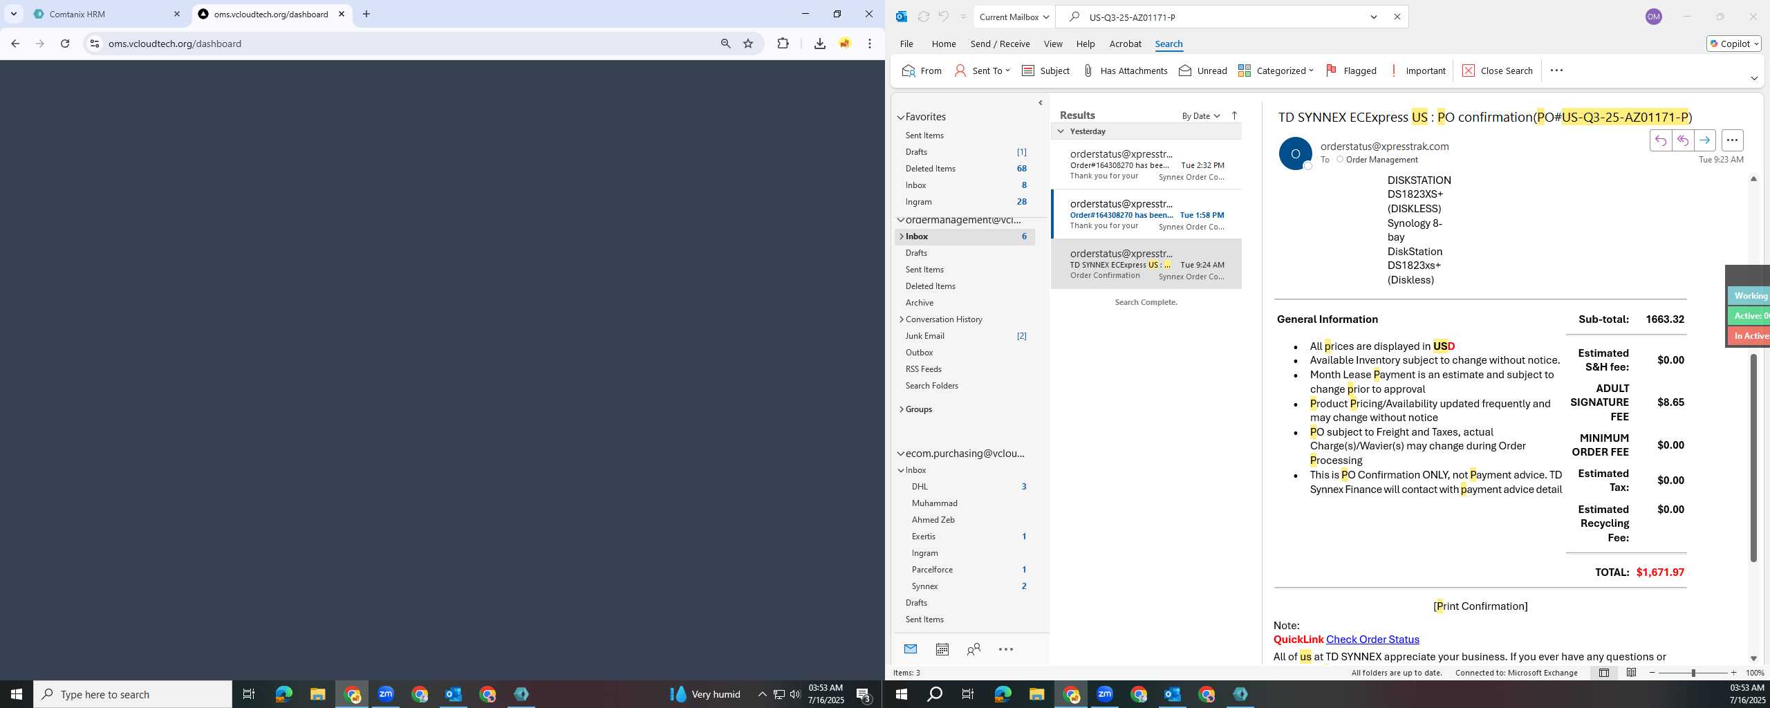This screenshot has height=708, width=1770.
Task: Open the Junk Email folder
Action: point(966,336)
